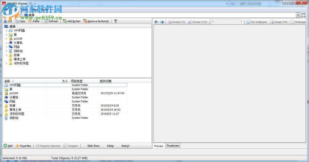The height and width of the screenshot is (162, 309).
Task: Click left arrow of toolbar slider
Action: [x=213, y=22]
